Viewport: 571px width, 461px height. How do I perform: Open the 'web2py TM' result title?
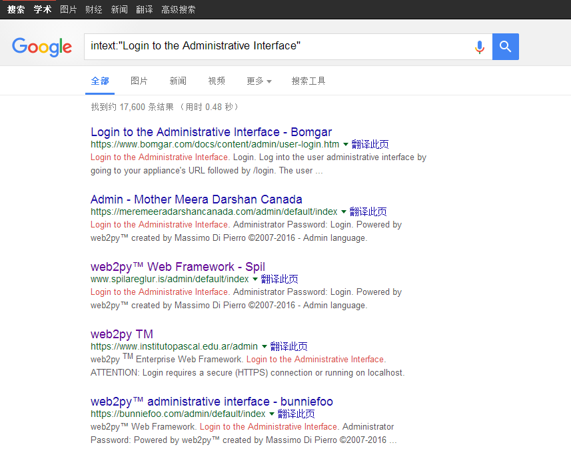[122, 334]
